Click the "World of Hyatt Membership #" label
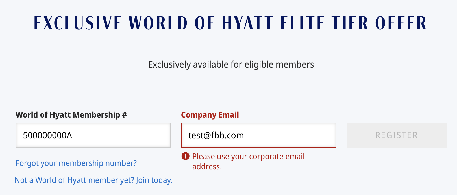Image resolution: width=457 pixels, height=195 pixels. click(71, 115)
